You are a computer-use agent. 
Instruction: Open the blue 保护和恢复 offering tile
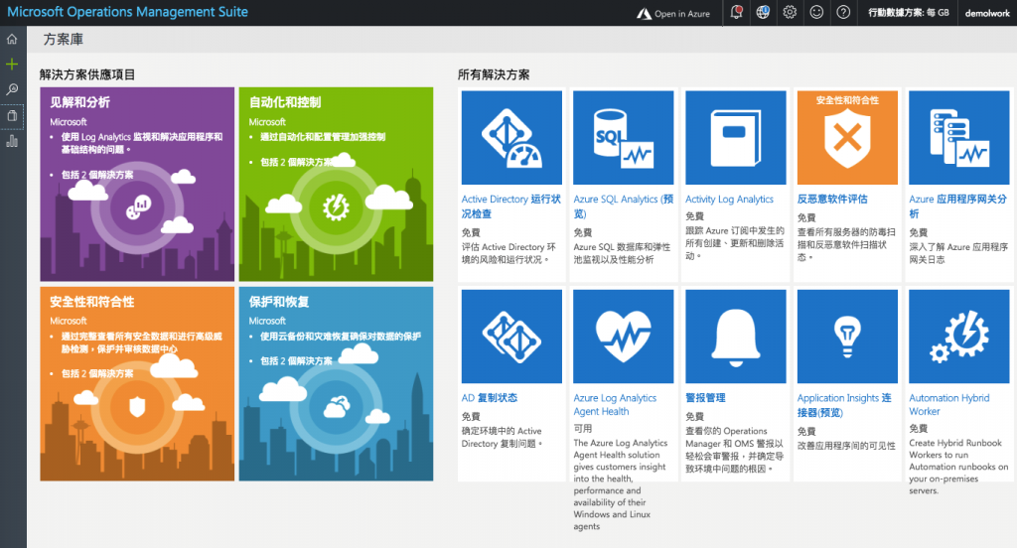(x=336, y=384)
